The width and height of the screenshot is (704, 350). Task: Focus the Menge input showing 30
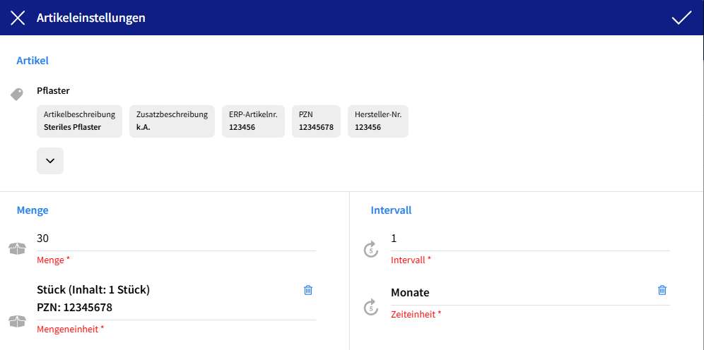[x=175, y=239]
